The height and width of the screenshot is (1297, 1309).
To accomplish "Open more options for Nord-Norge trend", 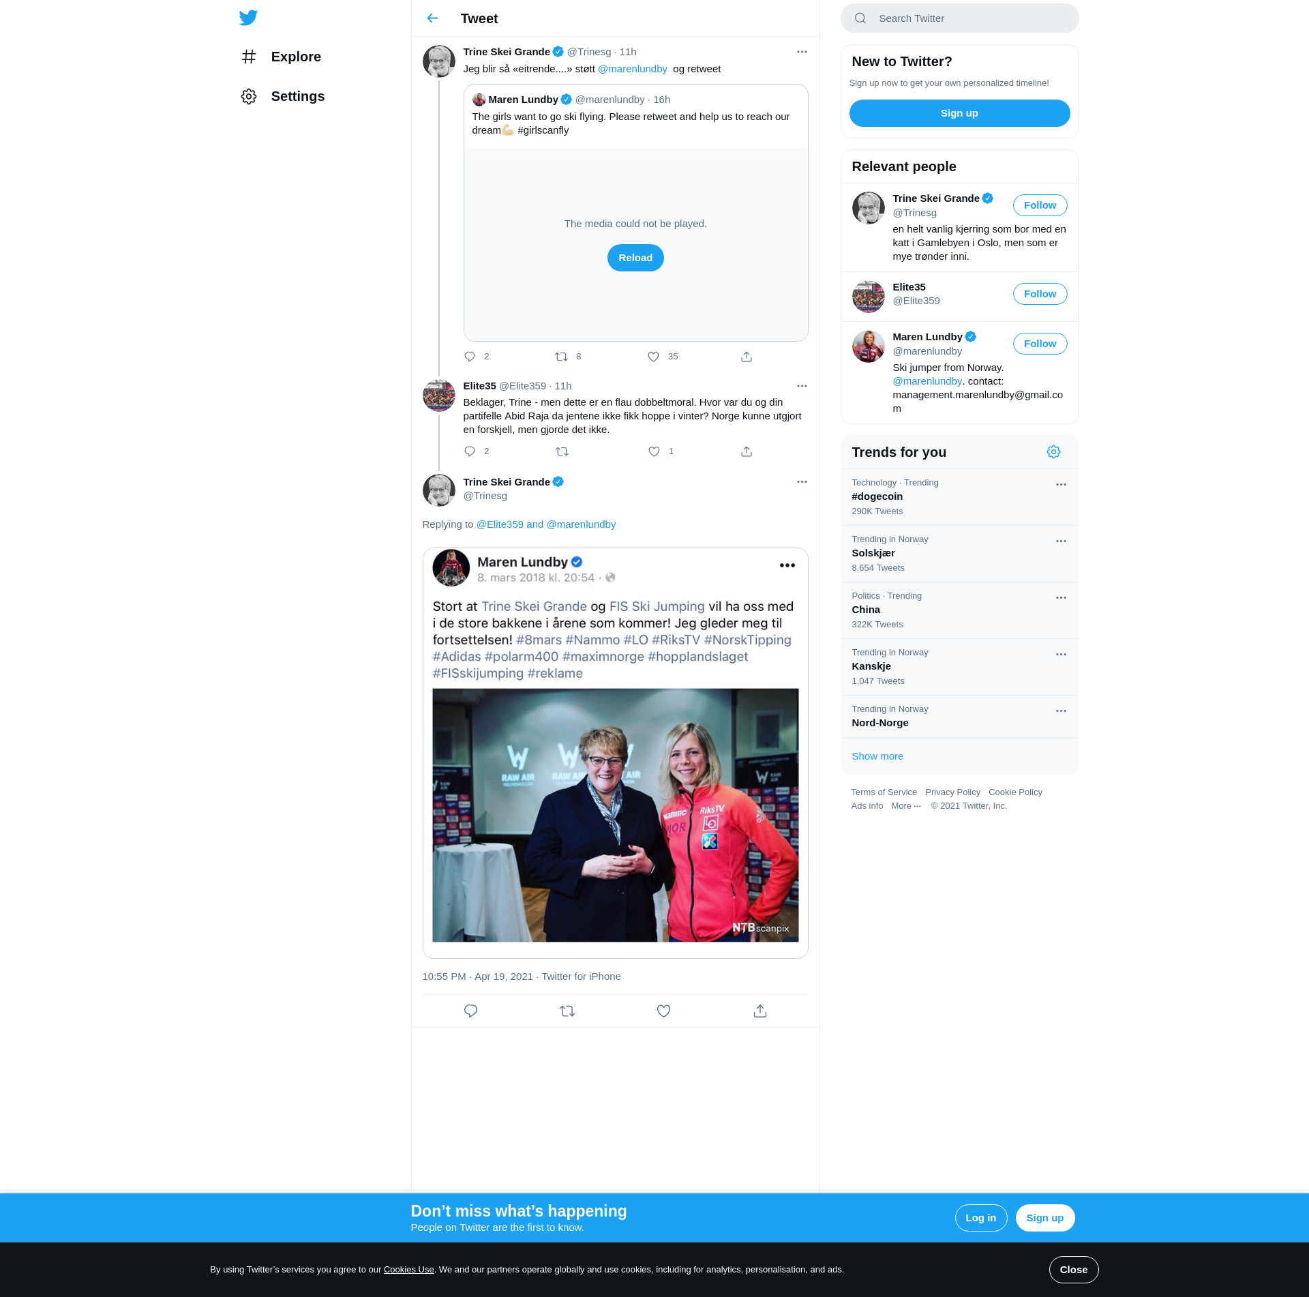I will click(x=1061, y=711).
